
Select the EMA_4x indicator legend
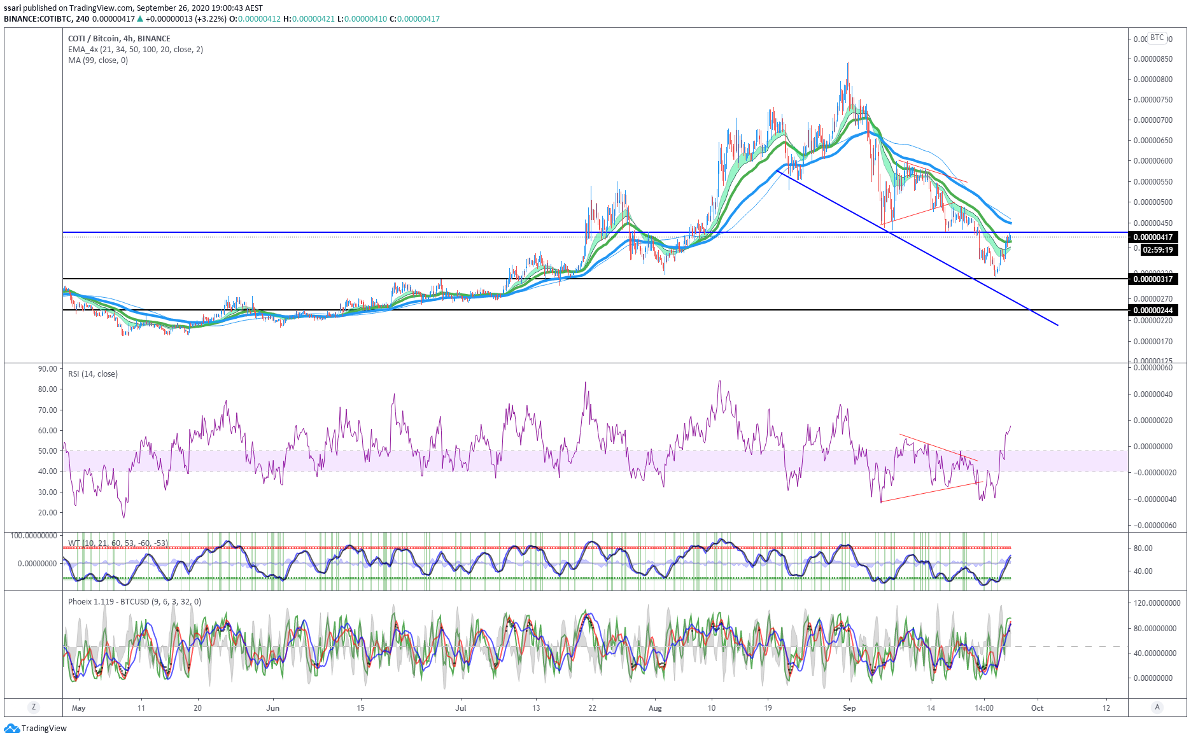(136, 49)
